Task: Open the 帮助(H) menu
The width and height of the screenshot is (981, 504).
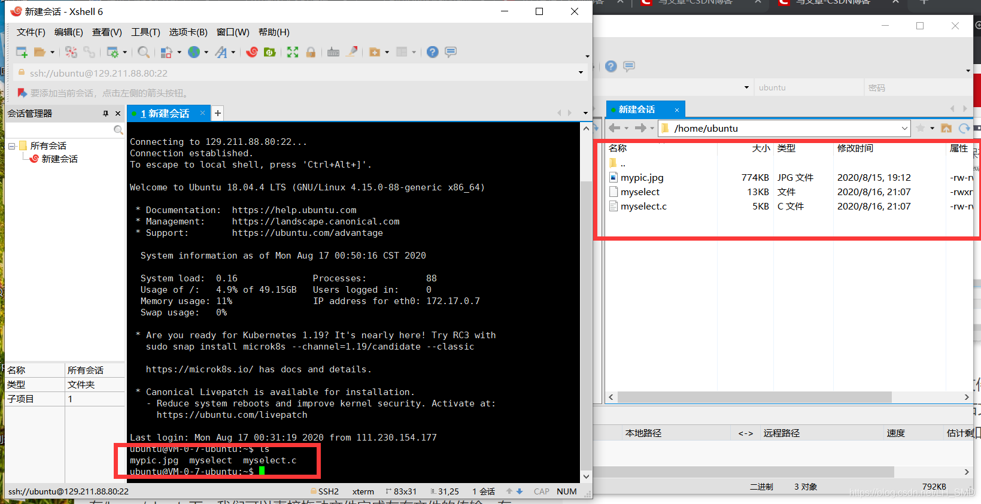Action: pos(274,32)
